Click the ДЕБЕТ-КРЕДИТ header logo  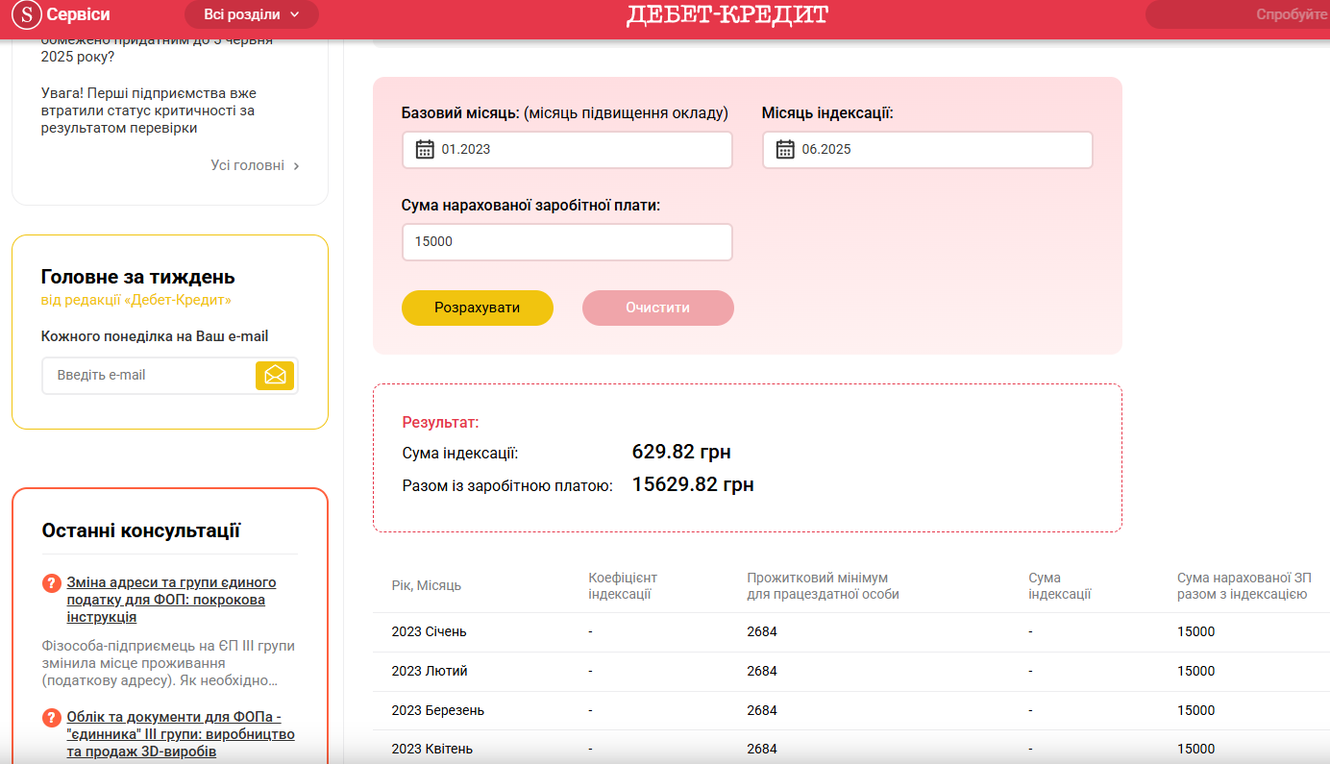[727, 15]
